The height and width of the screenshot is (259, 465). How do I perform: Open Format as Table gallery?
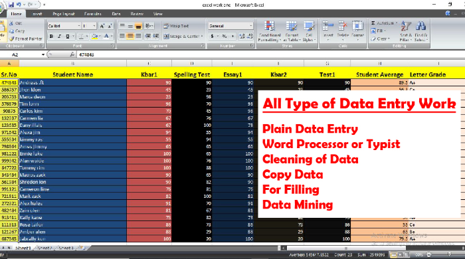[x=292, y=31]
